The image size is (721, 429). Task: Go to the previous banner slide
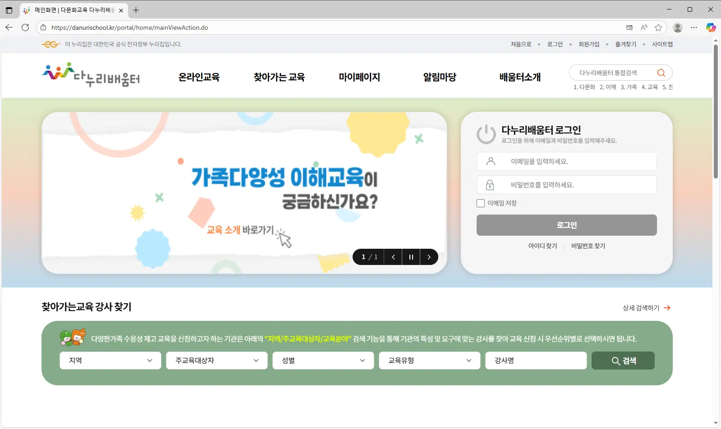(393, 257)
